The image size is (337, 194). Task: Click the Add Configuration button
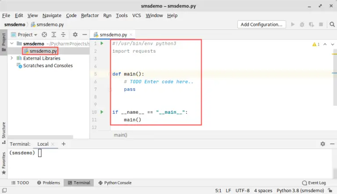click(x=262, y=24)
